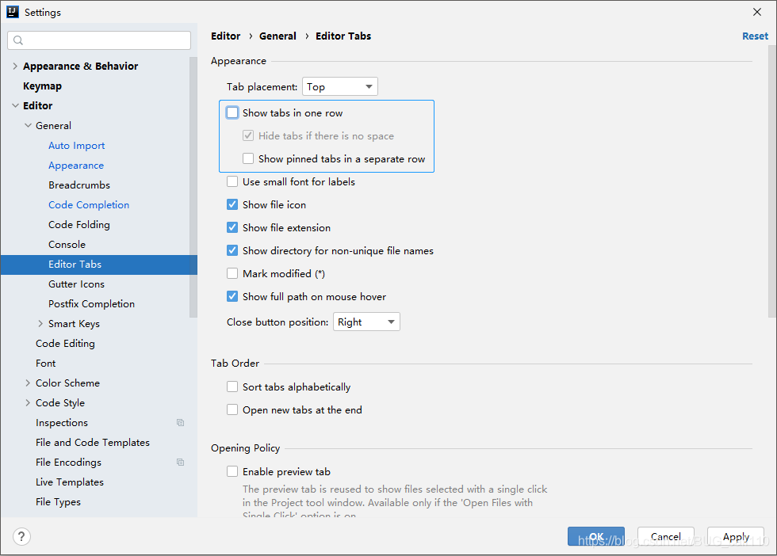Expand Appearance & Behavior section
Viewport: 777px width, 556px height.
pyautogui.click(x=14, y=66)
